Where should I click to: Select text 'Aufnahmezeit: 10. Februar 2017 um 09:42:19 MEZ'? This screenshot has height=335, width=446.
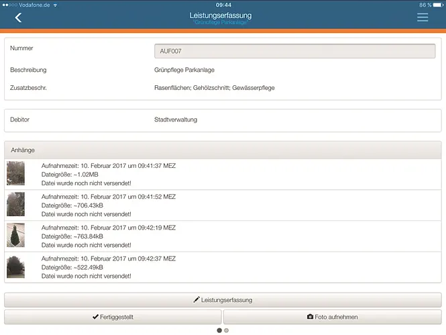(109, 228)
